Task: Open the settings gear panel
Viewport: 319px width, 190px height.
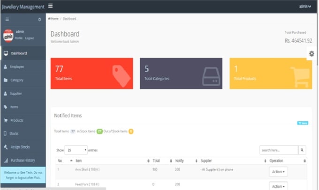Action: [x=311, y=54]
